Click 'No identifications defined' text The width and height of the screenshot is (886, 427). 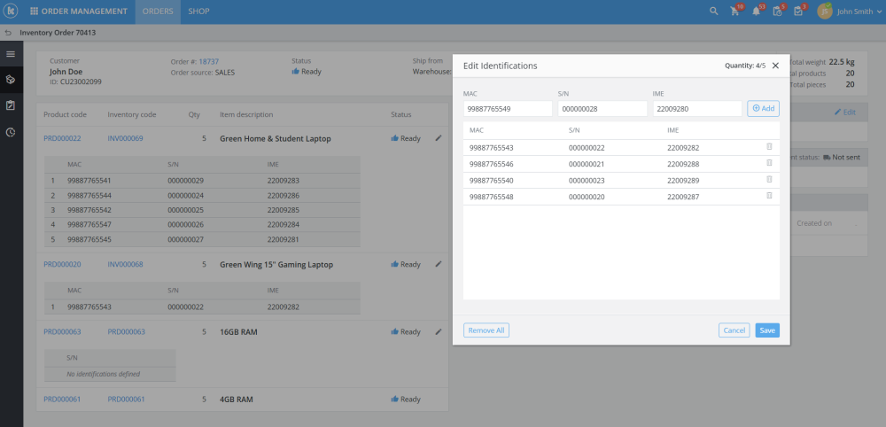[104, 374]
